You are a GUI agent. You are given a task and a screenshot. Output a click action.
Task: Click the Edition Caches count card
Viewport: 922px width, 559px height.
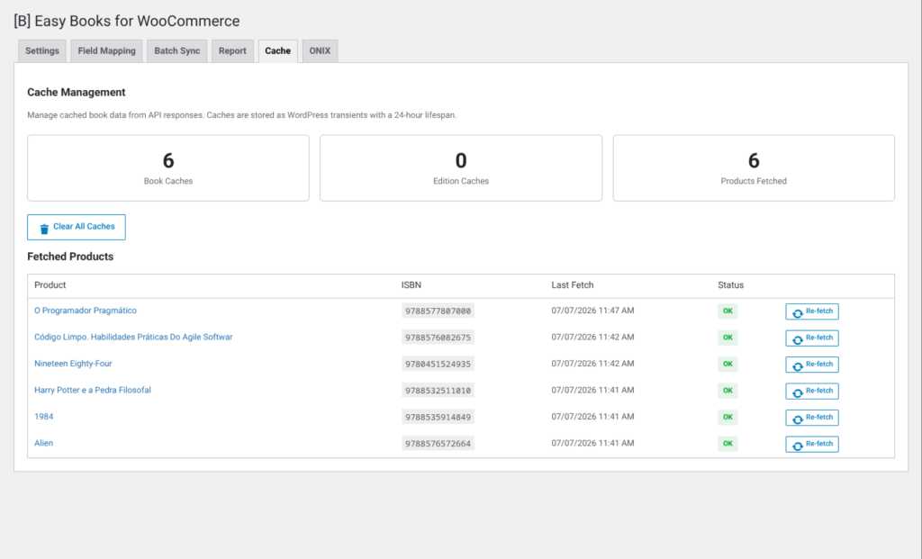461,168
